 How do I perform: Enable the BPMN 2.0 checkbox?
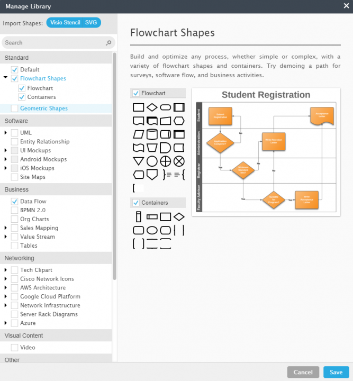click(15, 210)
